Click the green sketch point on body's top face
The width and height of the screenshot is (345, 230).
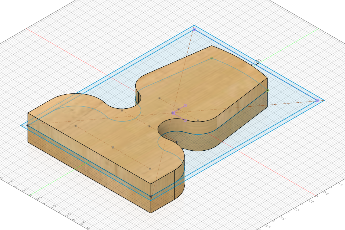[212, 58]
